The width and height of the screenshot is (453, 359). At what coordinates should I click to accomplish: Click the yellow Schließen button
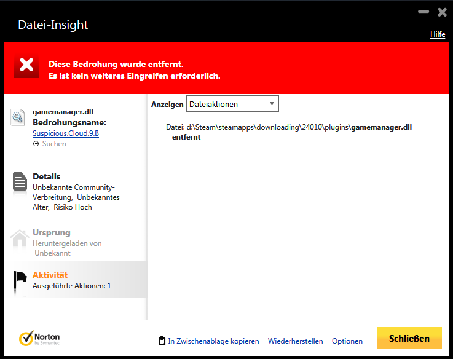click(409, 338)
